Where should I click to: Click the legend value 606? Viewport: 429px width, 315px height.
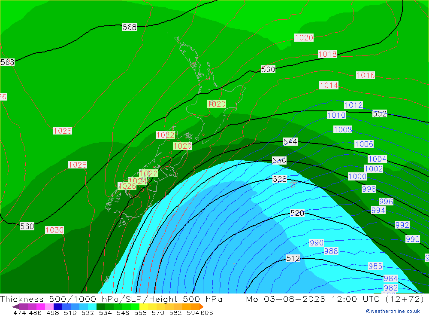click(x=207, y=312)
